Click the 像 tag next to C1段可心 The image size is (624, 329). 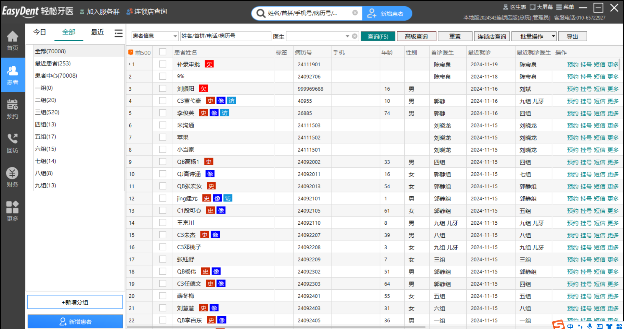click(x=221, y=210)
